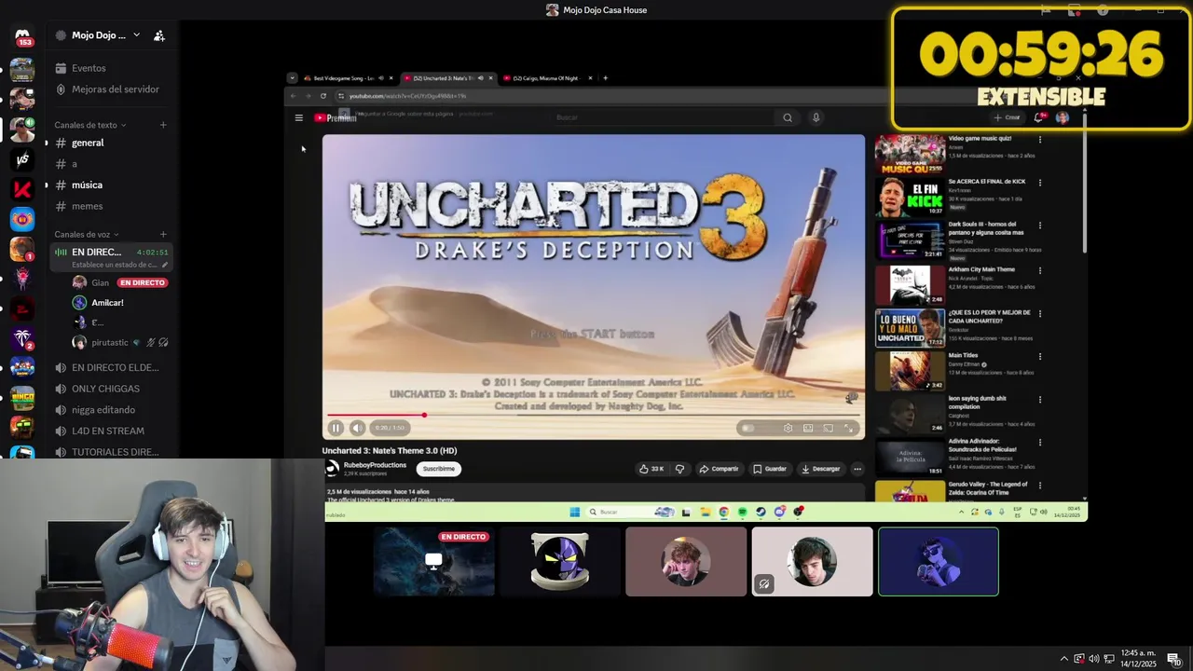Collapse Canales de voz category

[87, 235]
